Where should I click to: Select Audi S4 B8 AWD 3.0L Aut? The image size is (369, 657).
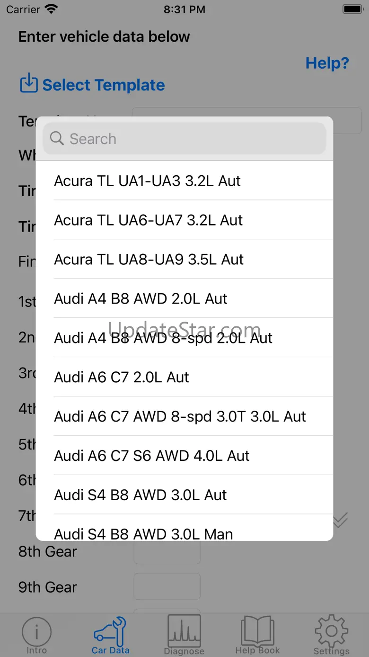(x=184, y=495)
